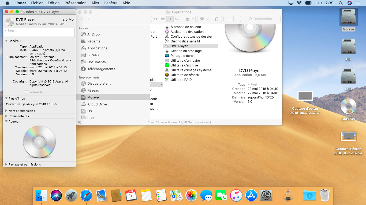Add tags in Finder preview pane
366x205 pixels.
pos(254,84)
